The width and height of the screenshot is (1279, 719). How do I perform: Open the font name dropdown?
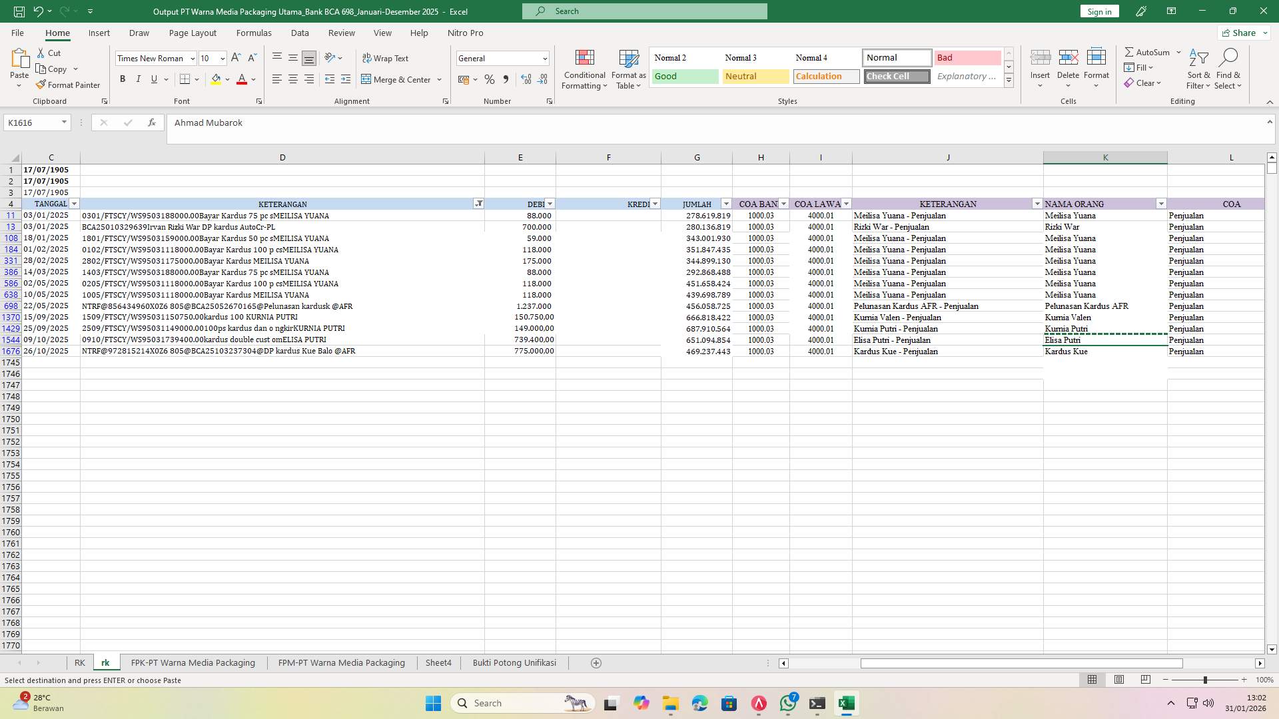pos(193,58)
